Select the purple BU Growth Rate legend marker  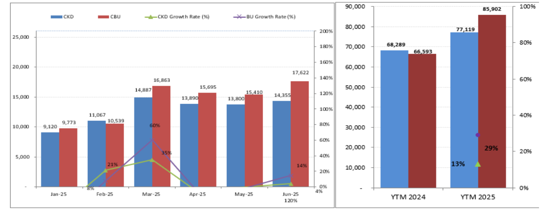[x=239, y=17]
